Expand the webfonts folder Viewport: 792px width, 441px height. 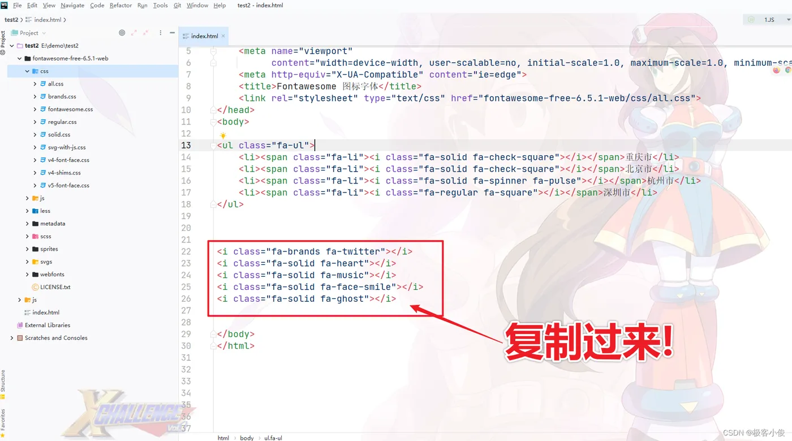pos(27,275)
